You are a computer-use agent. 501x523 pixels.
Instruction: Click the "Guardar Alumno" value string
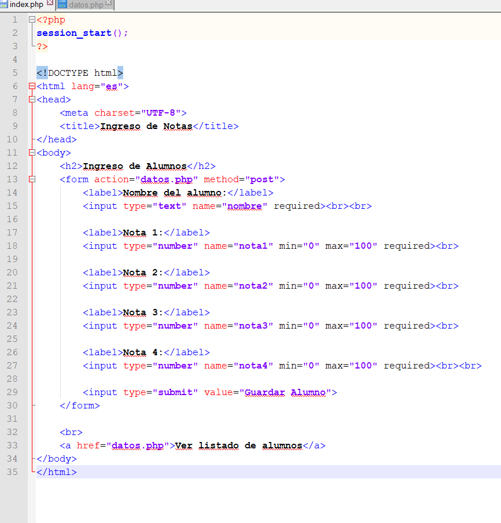[x=285, y=392]
